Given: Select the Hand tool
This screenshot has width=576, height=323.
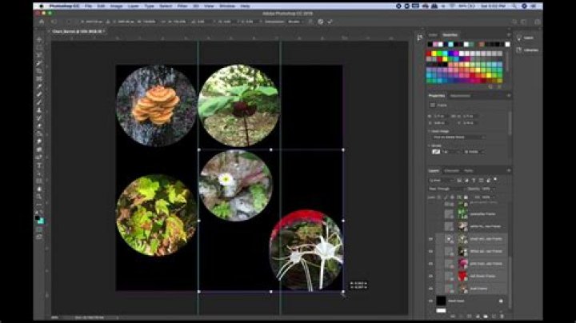Looking at the screenshot, I should tap(39, 189).
